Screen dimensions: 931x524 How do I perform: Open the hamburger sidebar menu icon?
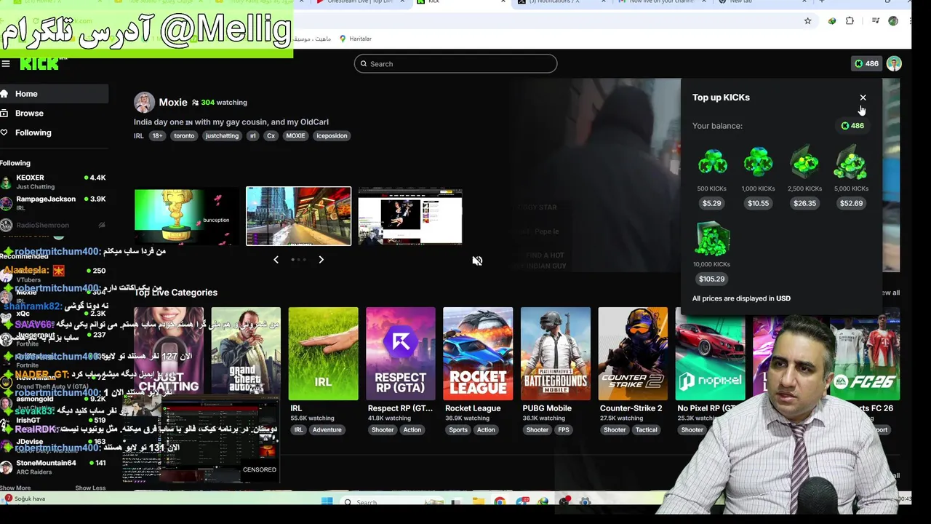pos(6,64)
